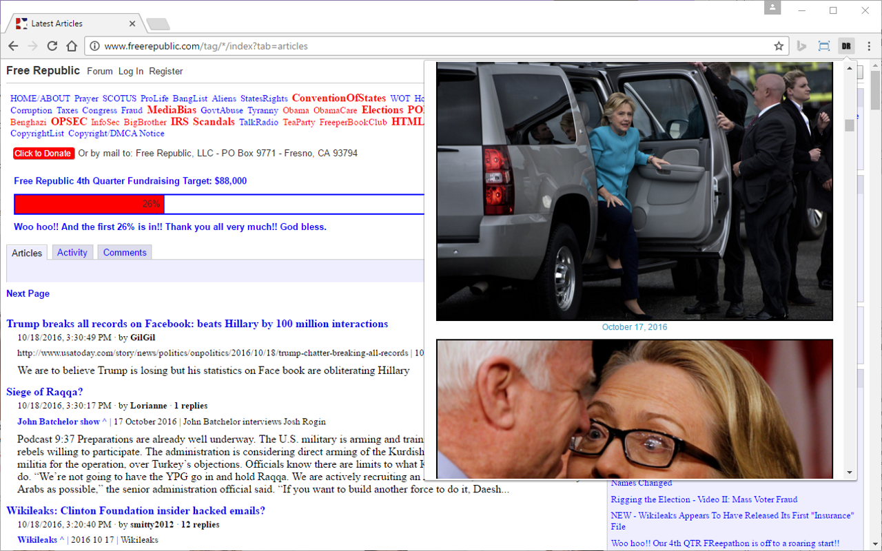Toggle the DR extension popup icon

846,46
